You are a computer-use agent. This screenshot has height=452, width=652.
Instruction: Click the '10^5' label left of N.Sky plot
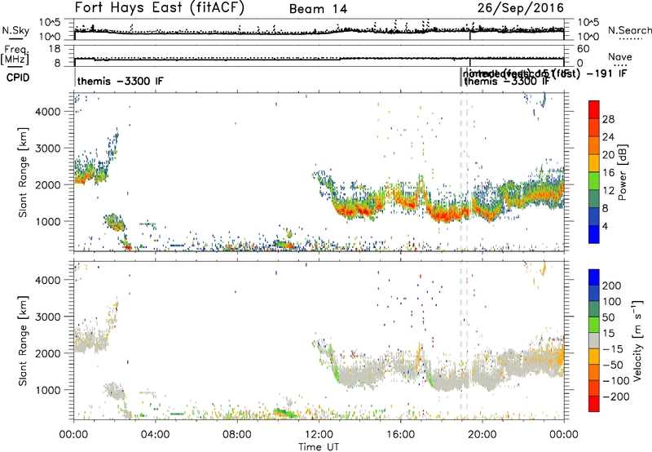50,23
